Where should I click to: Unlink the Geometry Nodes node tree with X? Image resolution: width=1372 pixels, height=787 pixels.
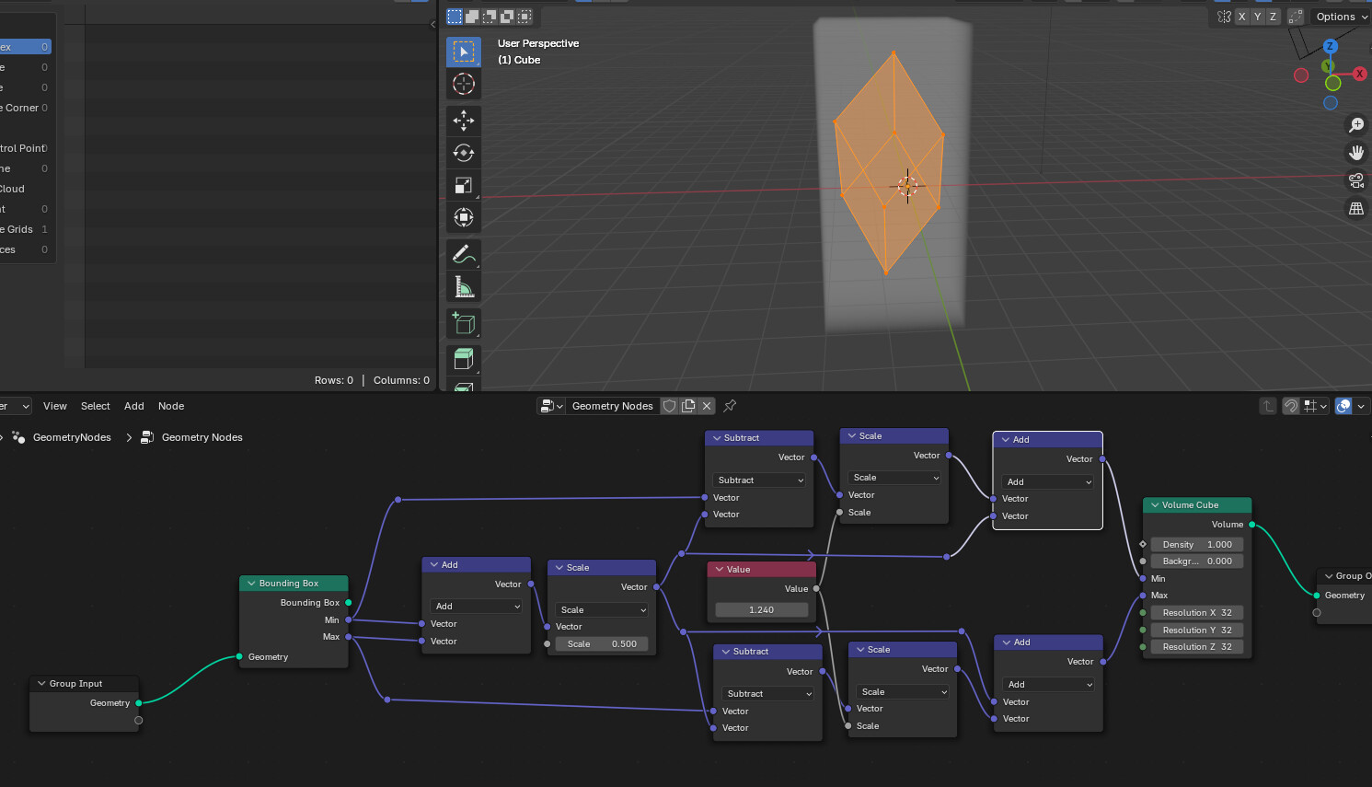pos(707,406)
